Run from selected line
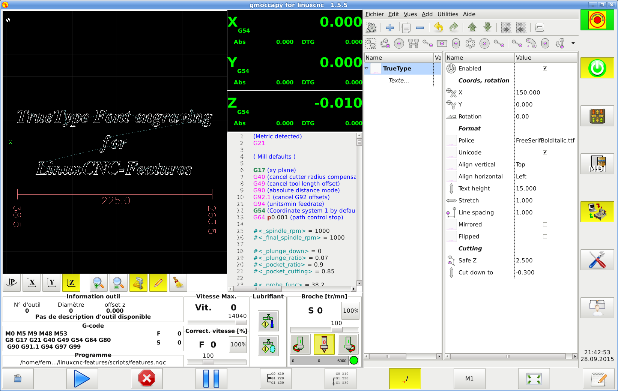Image resolution: width=618 pixels, height=391 pixels. [x=340, y=379]
